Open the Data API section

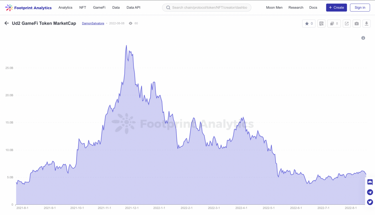pyautogui.click(x=133, y=7)
